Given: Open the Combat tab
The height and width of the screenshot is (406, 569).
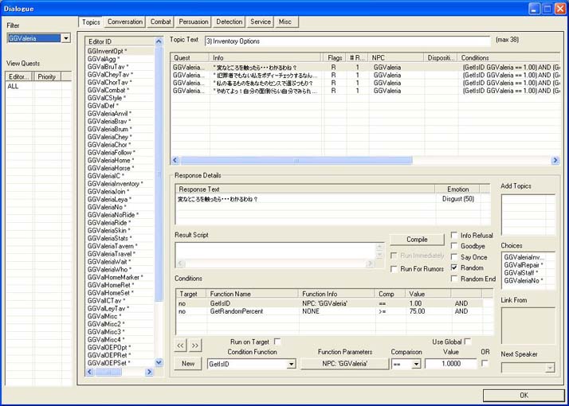Looking at the screenshot, I should coord(160,21).
